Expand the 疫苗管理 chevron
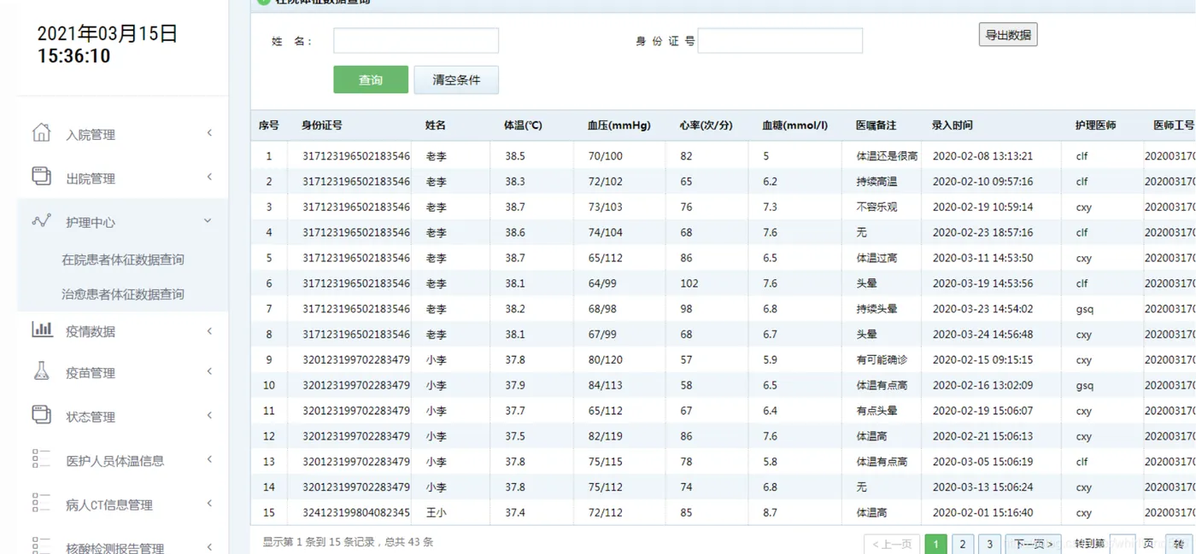The width and height of the screenshot is (1196, 554). [x=209, y=371]
